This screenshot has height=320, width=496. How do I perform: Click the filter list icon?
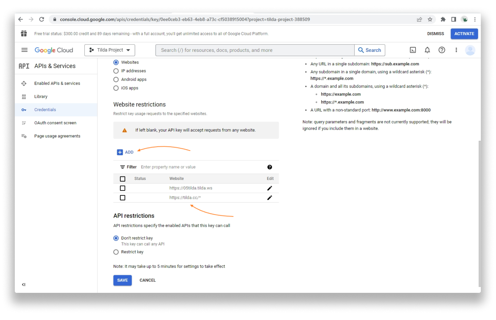[122, 167]
